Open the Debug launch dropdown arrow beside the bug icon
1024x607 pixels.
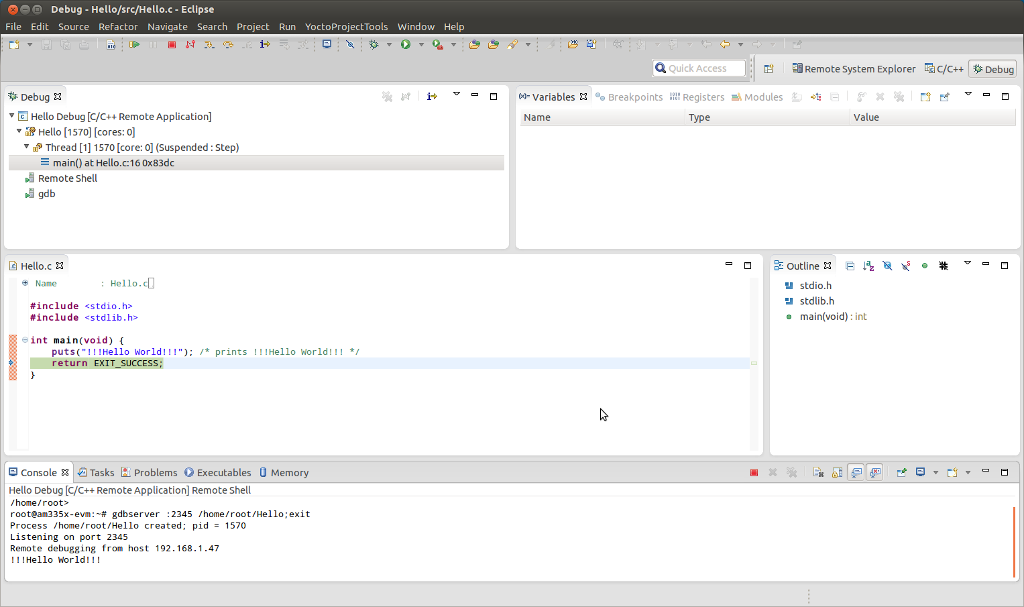pos(389,45)
